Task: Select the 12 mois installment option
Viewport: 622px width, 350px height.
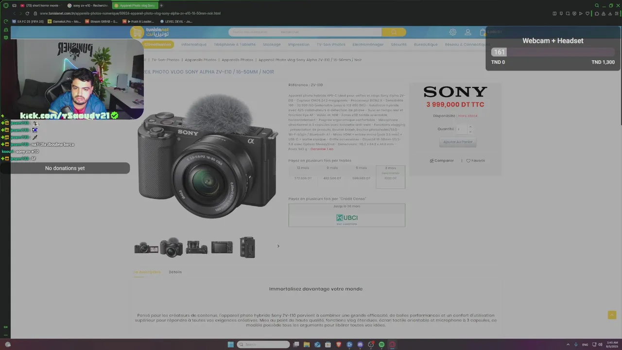Action: [303, 177]
